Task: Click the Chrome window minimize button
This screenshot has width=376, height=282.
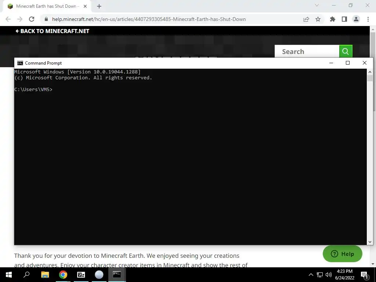Action: pos(334,5)
